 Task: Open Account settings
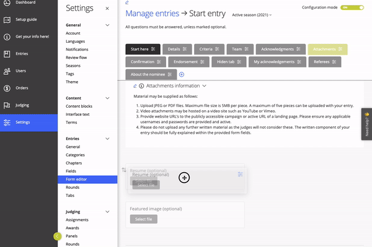[x=73, y=33]
